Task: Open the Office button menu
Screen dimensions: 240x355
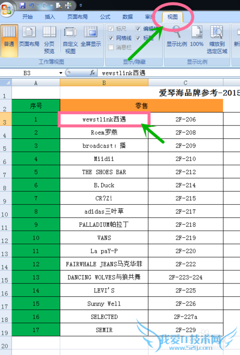Action: click(6, 9)
